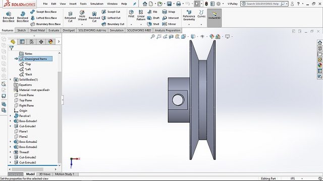Click the Wrap feature tool

[168, 12]
